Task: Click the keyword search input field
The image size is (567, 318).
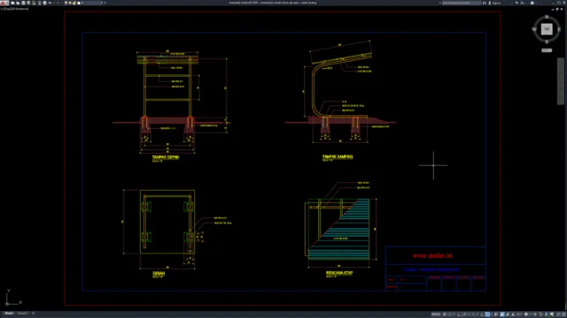Action: (x=462, y=3)
